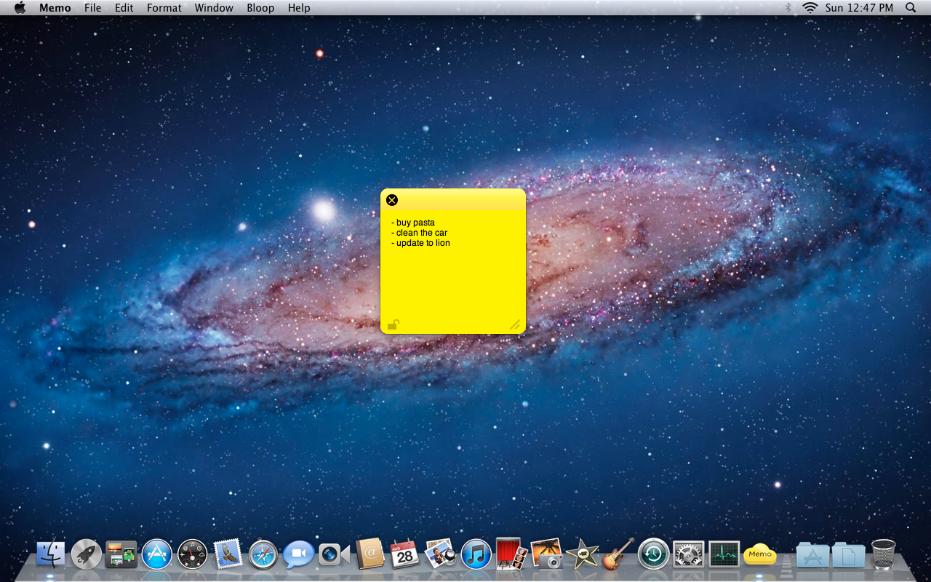The image size is (931, 582).
Task: Click the Memo app icon in Dock
Action: click(x=760, y=554)
